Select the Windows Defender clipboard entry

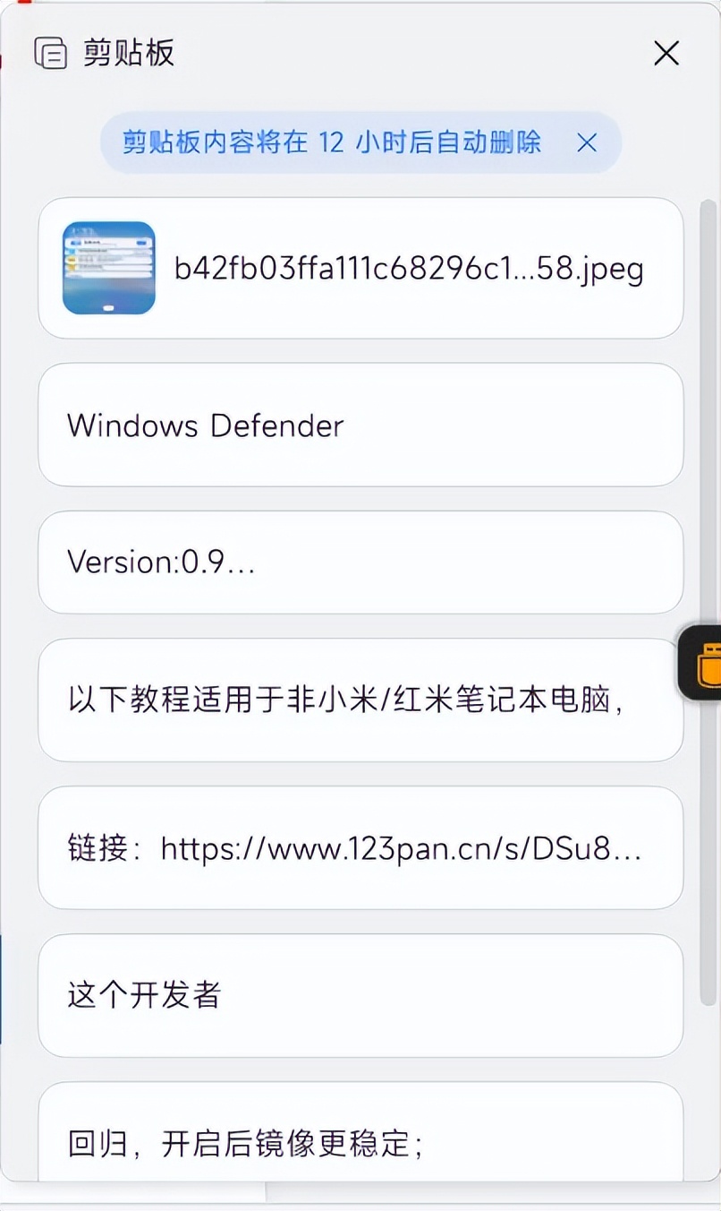pyautogui.click(x=360, y=425)
